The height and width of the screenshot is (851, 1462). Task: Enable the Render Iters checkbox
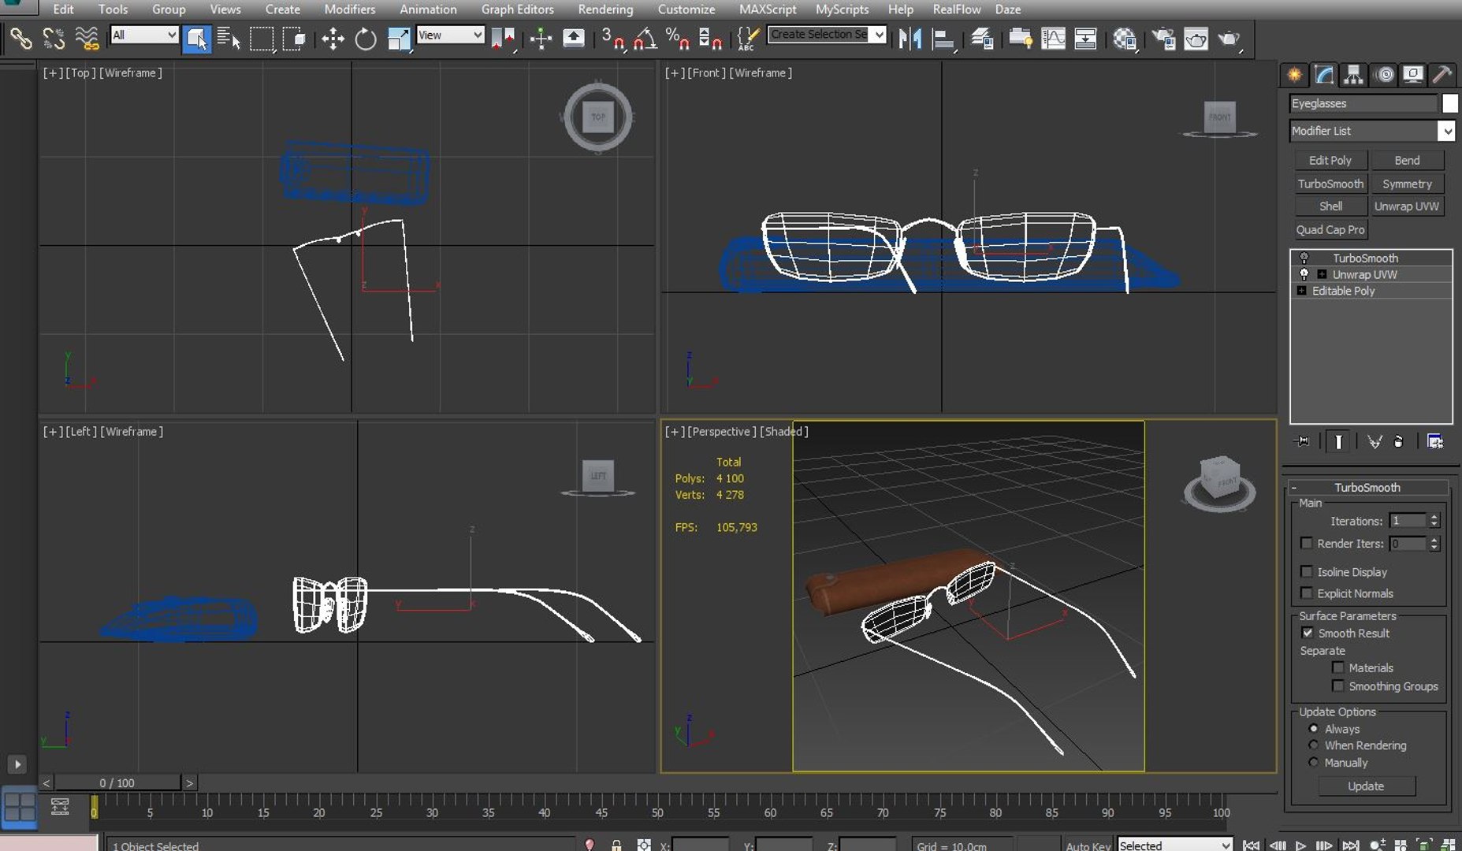[x=1307, y=543]
